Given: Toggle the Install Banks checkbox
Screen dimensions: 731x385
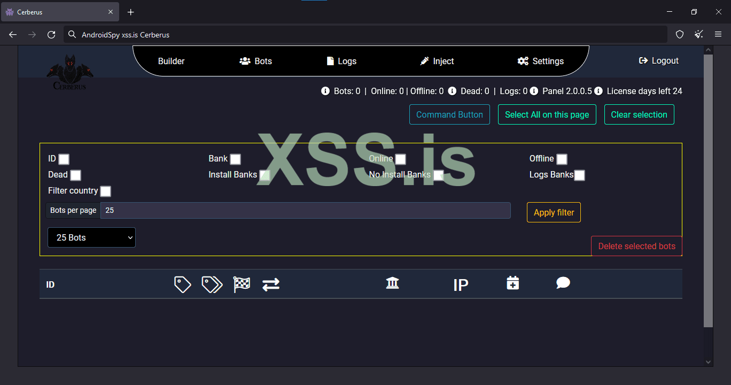Looking at the screenshot, I should [265, 175].
